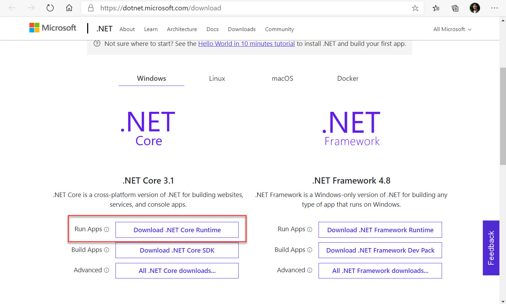
Task: Click the browser home icon
Action: 69,8
